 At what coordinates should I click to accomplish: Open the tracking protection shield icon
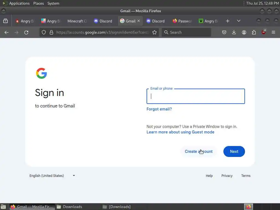point(44,32)
